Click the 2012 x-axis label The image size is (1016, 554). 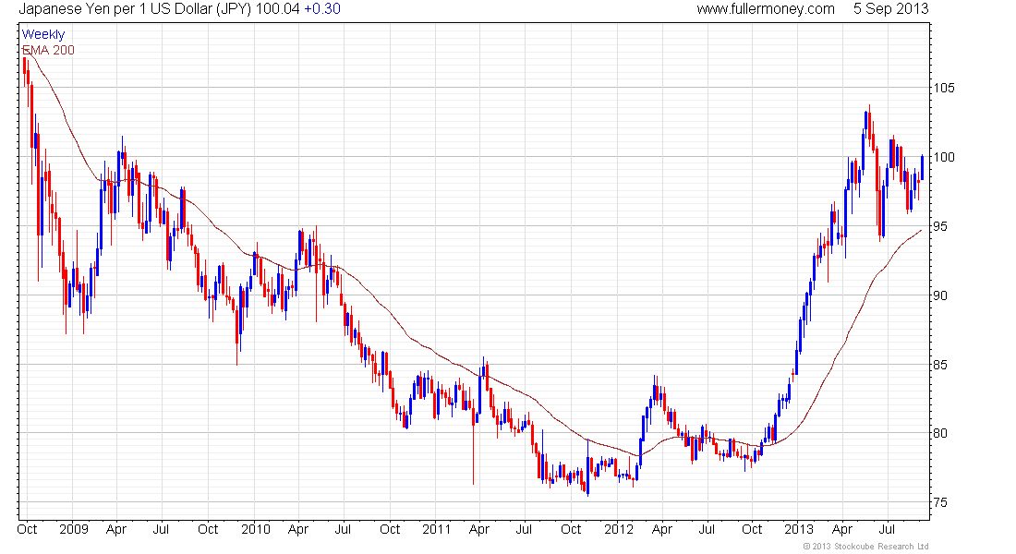click(x=619, y=529)
